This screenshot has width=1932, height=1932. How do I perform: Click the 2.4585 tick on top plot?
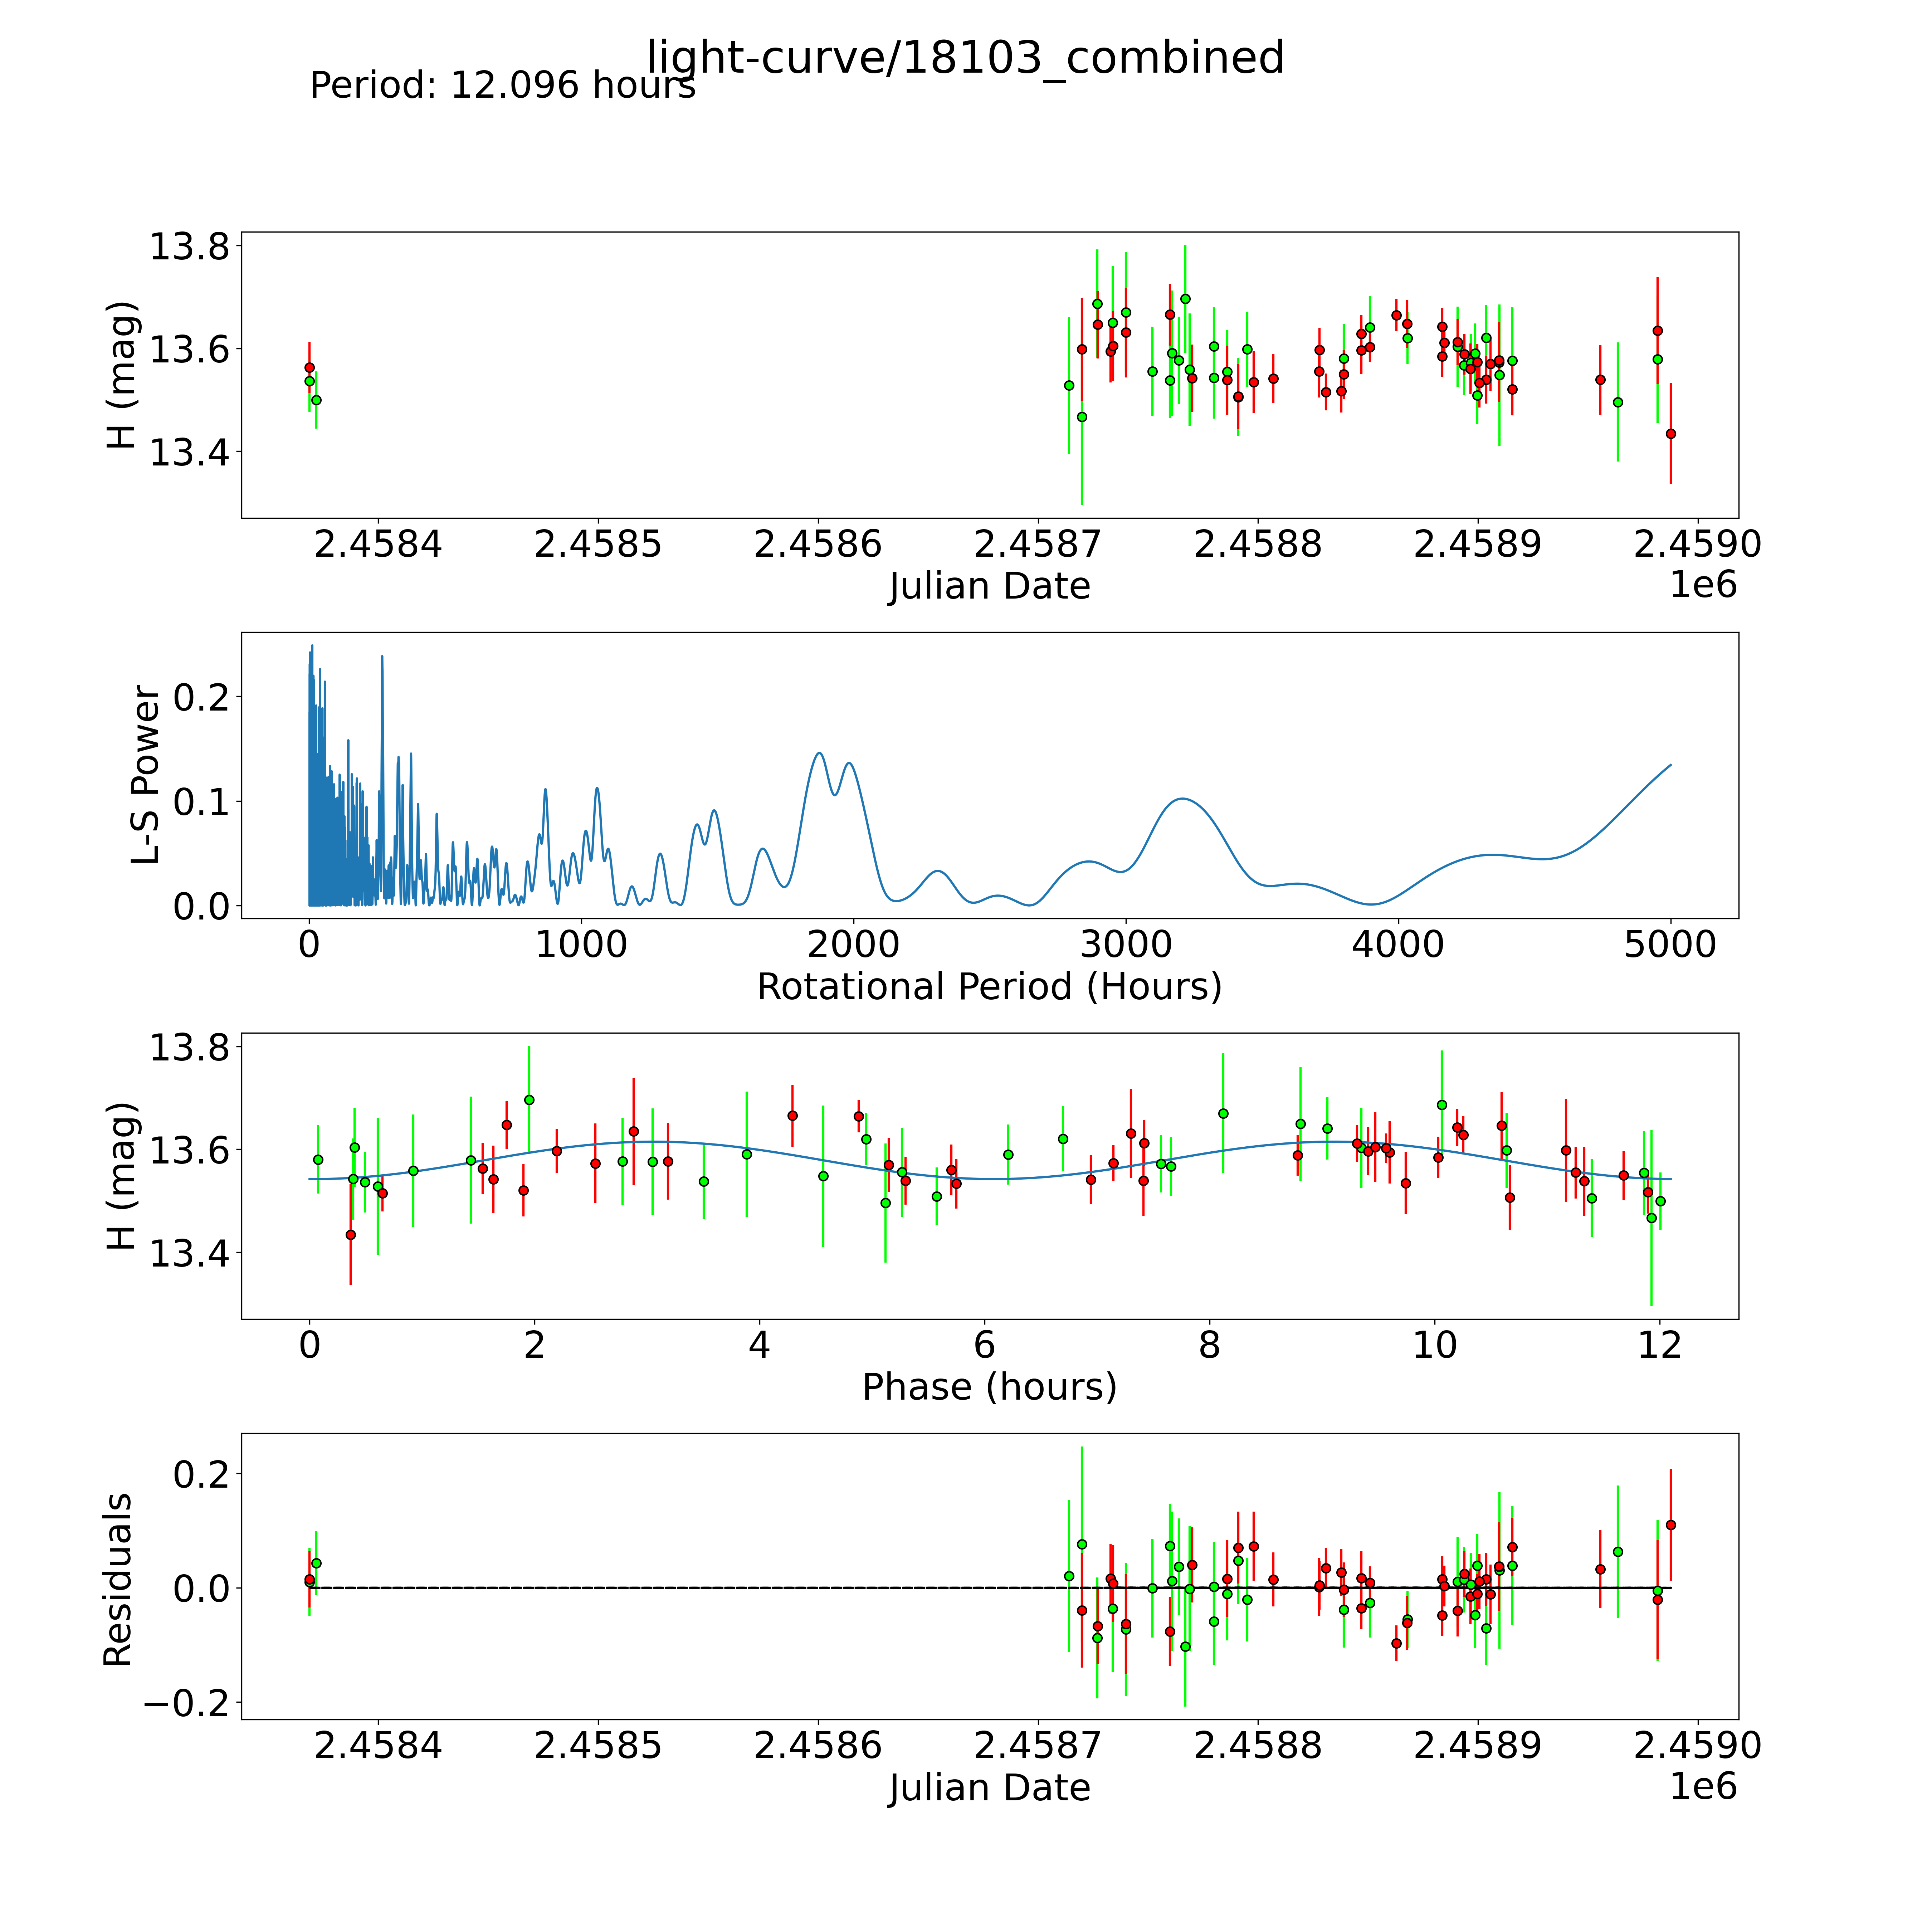pyautogui.click(x=598, y=545)
